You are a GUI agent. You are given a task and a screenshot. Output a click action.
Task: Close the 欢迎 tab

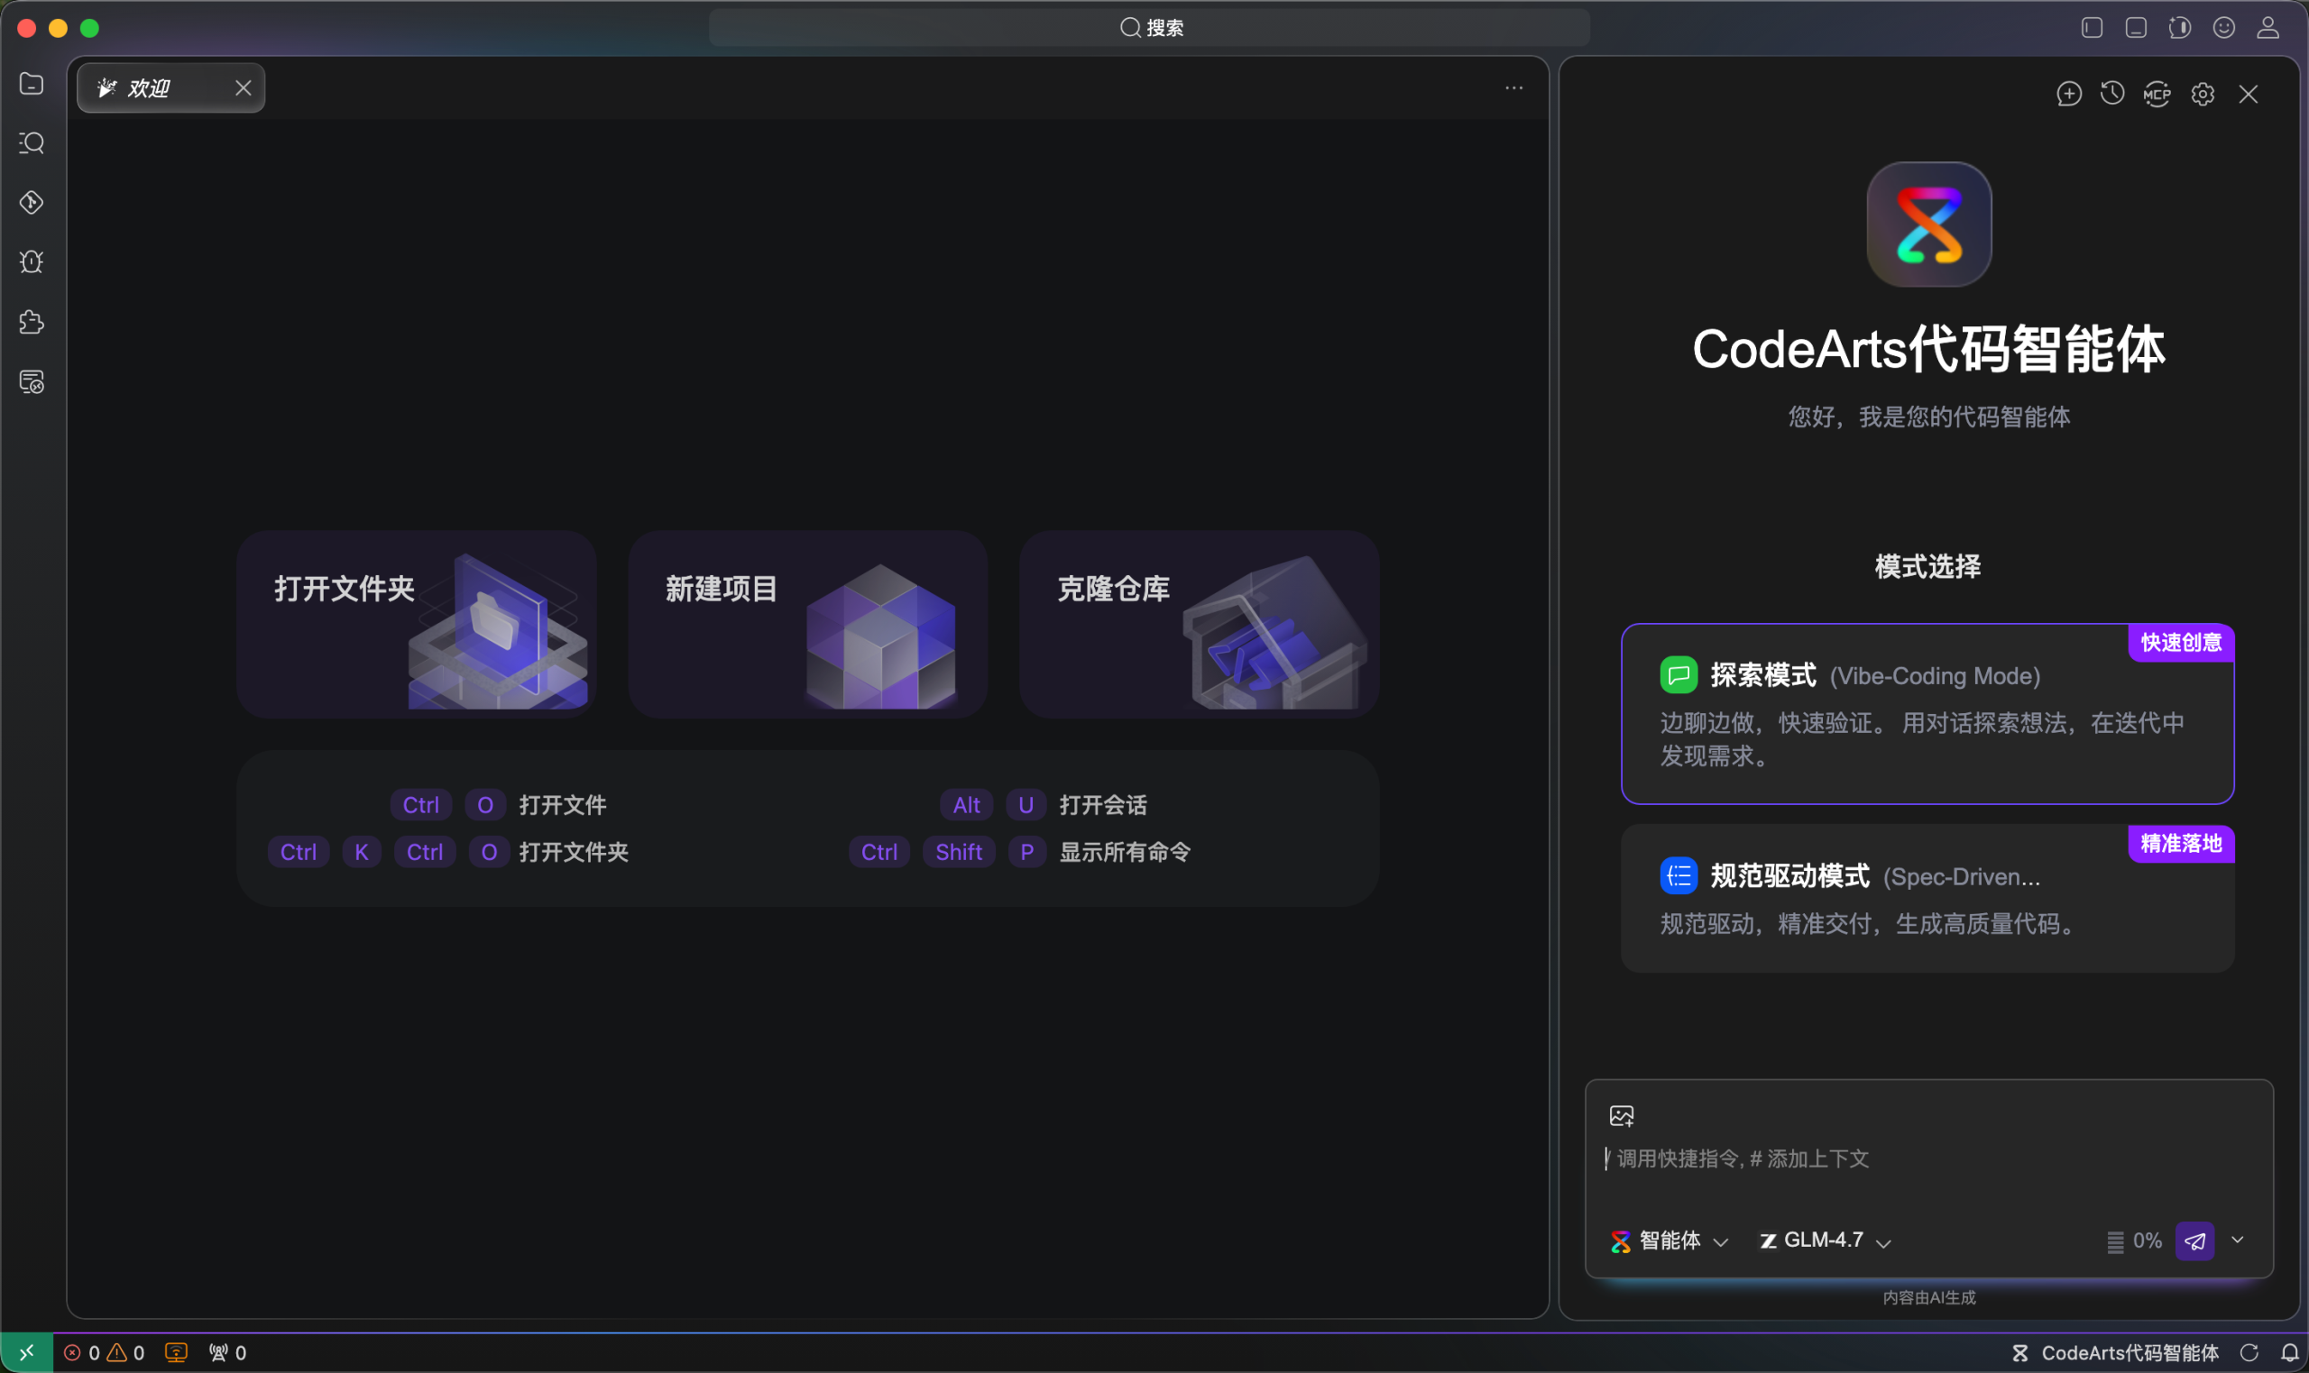244,87
